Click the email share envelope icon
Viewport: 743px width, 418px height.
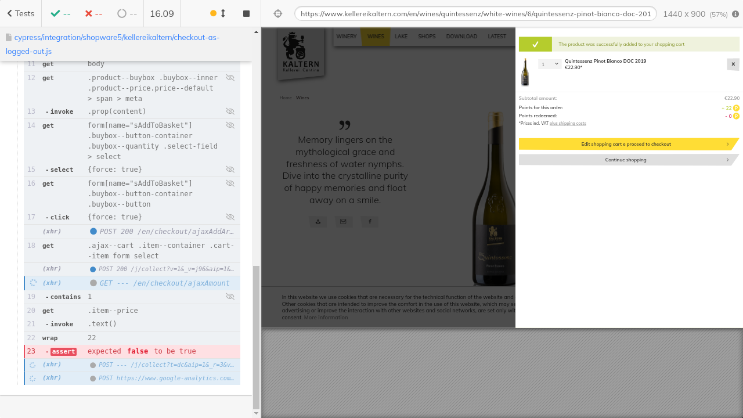(344, 221)
